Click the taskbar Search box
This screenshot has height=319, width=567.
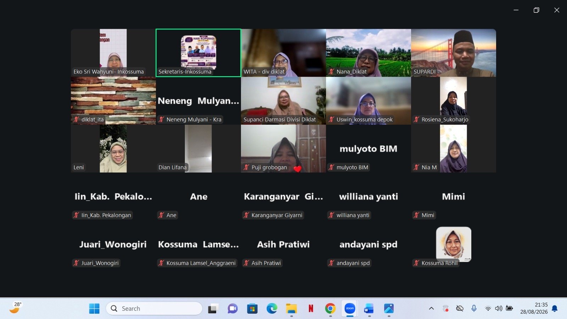[154, 308]
